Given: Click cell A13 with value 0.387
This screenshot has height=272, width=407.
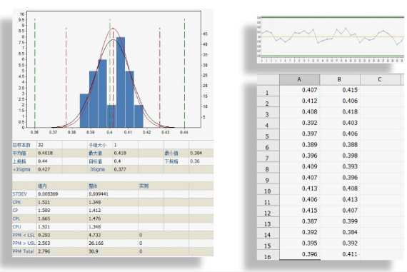Looking at the screenshot, I should tap(300, 221).
